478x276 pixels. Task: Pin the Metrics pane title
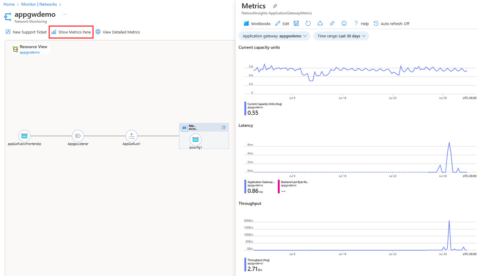tap(274, 6)
